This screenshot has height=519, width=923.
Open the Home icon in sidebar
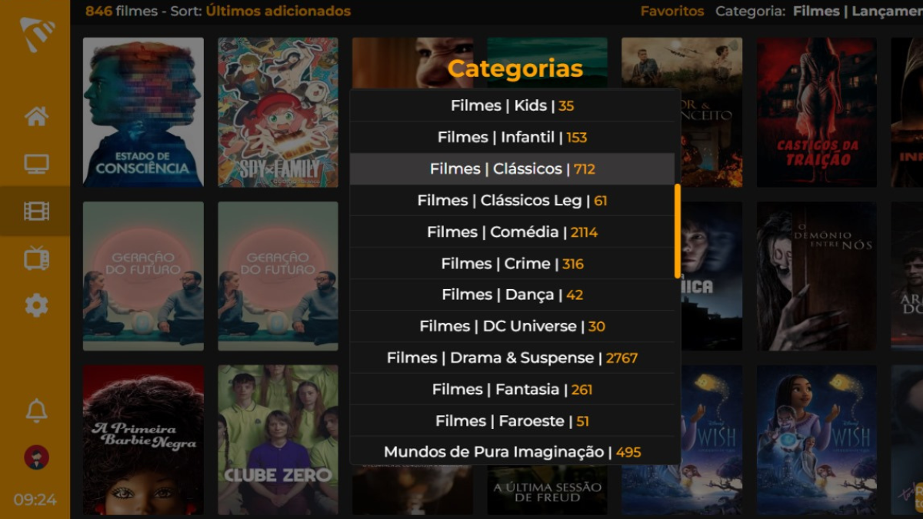(x=36, y=116)
